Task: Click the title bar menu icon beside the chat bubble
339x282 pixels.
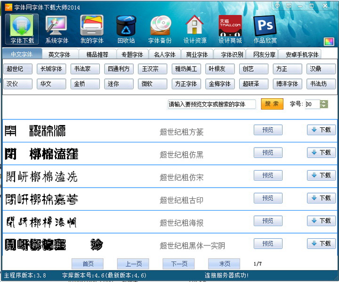Action: (289, 6)
